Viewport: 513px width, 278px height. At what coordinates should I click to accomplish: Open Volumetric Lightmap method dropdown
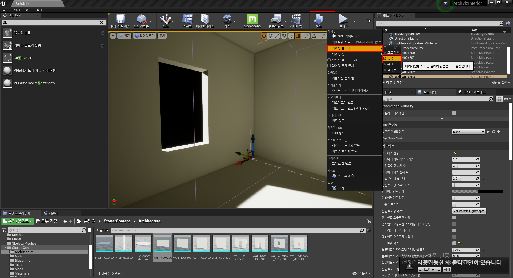click(469, 211)
